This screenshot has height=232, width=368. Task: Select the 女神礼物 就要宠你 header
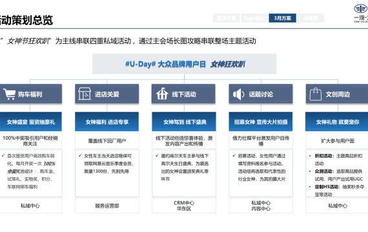pos(338,122)
